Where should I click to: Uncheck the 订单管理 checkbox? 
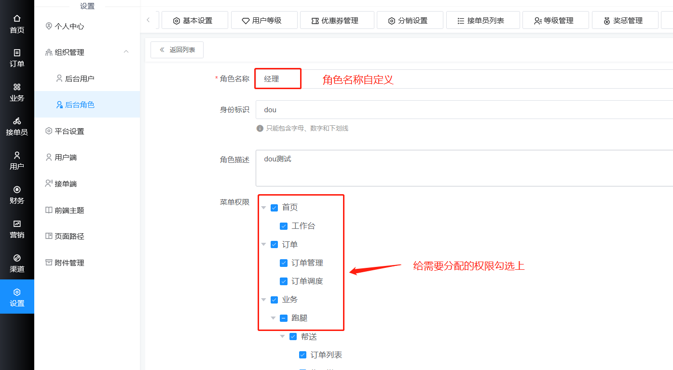(284, 263)
